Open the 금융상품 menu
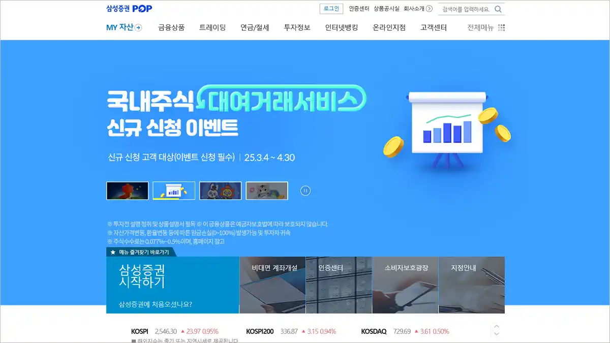Viewport: 610px width, 343px height. tap(171, 28)
